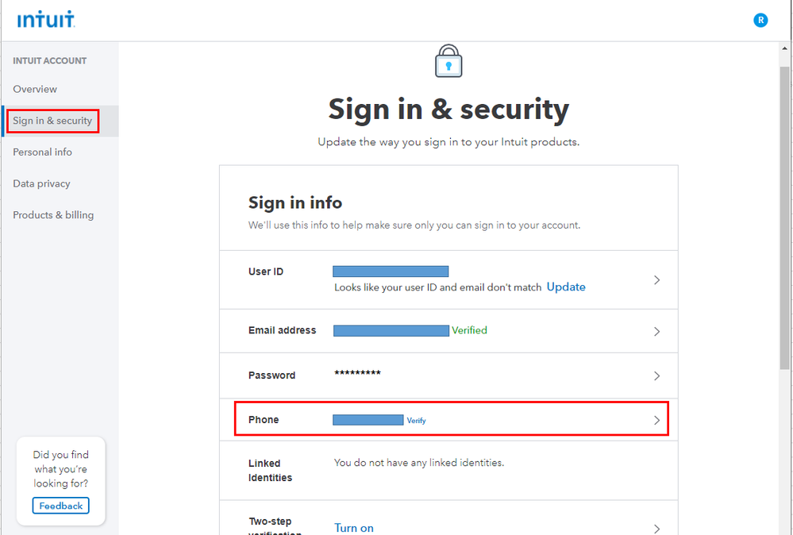Click the page's vertical scrollbar
This screenshot has width=793, height=535.
pos(785,238)
